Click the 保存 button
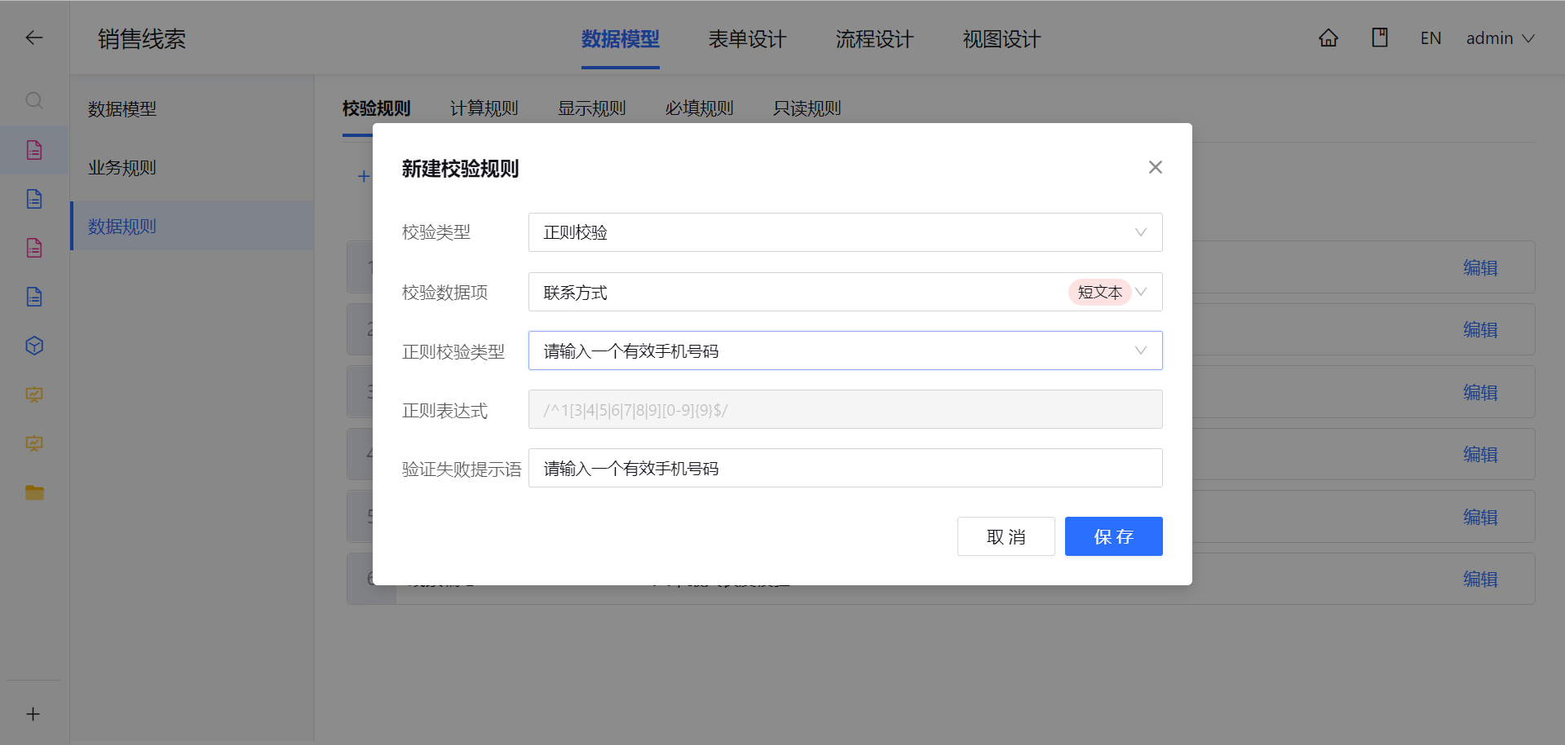 coord(1114,536)
